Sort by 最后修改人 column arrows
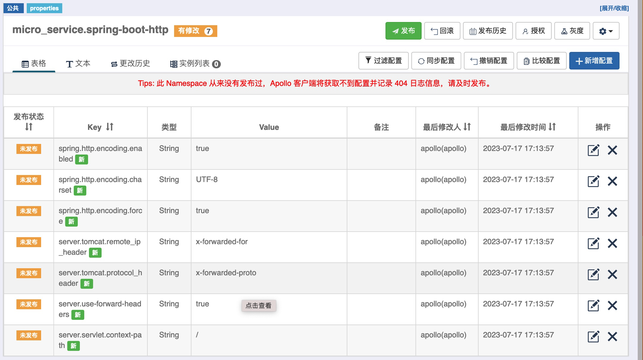The width and height of the screenshot is (643, 360). [467, 127]
